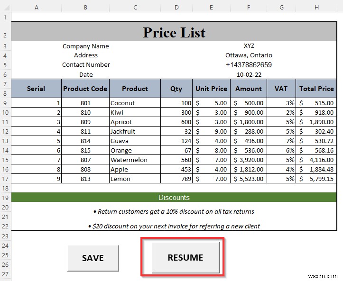The image size is (343, 281).
Task: Click total price 515.00 cell
Action: pyautogui.click(x=316, y=103)
